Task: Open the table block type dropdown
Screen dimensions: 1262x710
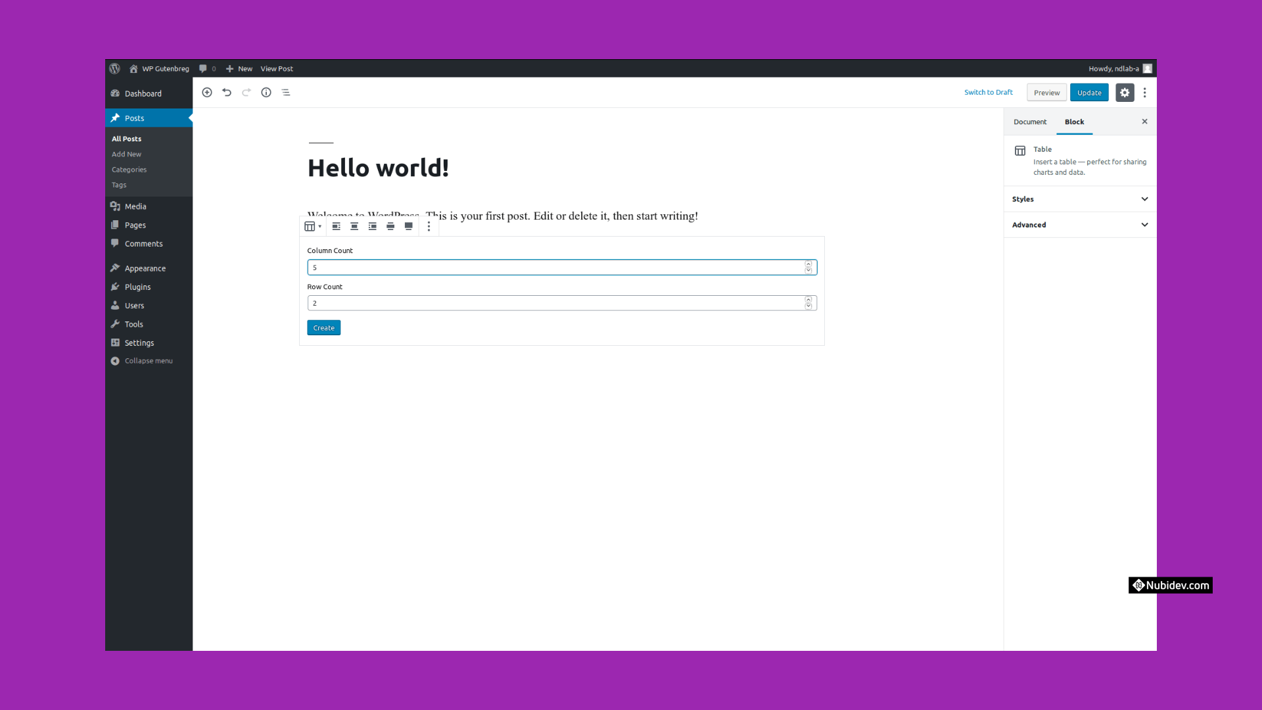Action: [x=313, y=226]
